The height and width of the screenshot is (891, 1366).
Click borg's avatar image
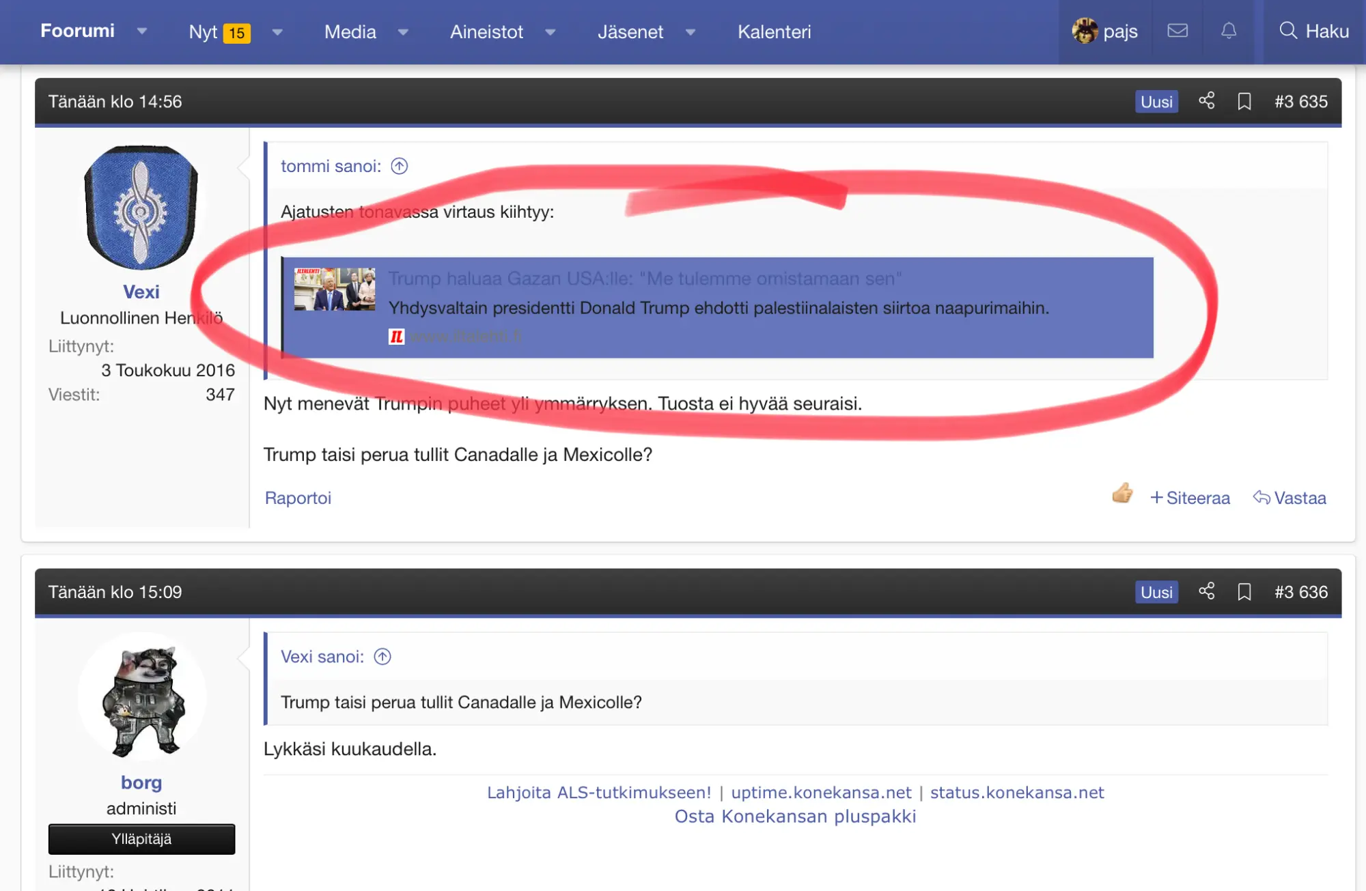[141, 696]
